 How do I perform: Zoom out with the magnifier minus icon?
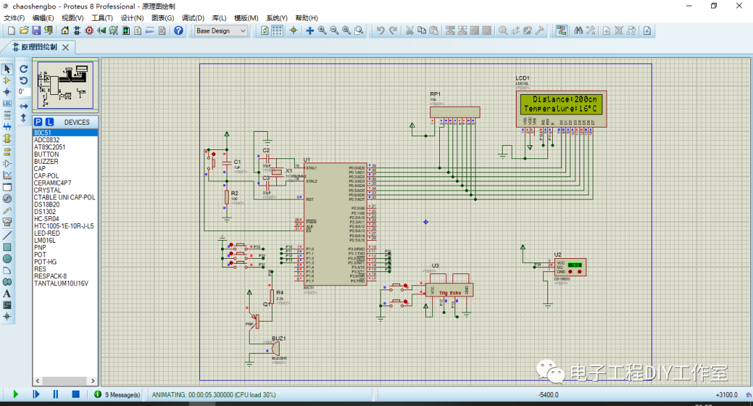pos(334,31)
